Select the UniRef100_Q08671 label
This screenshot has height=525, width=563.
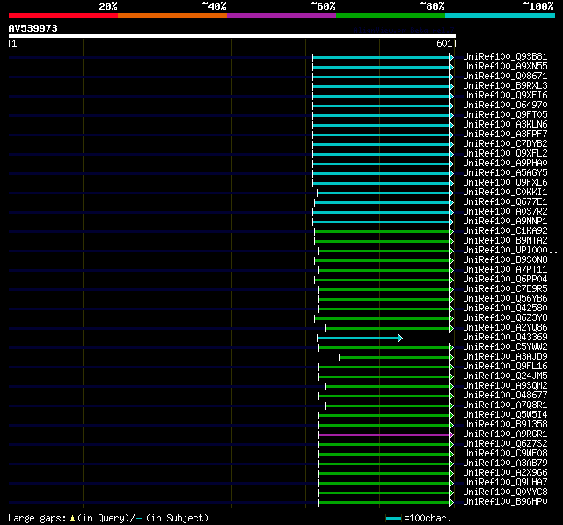(505, 77)
